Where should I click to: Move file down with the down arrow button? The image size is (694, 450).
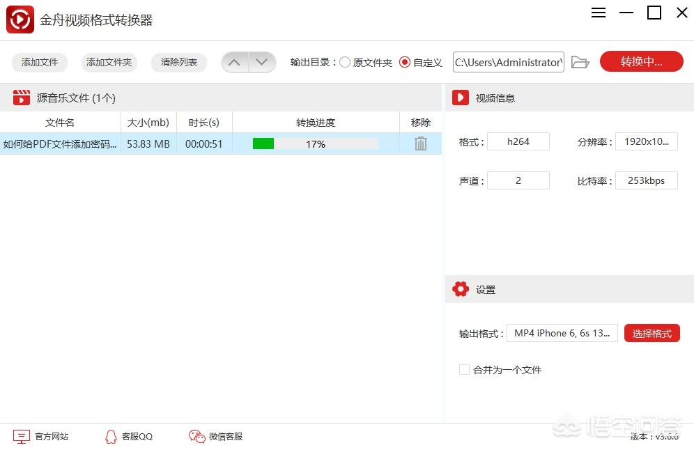tap(262, 63)
